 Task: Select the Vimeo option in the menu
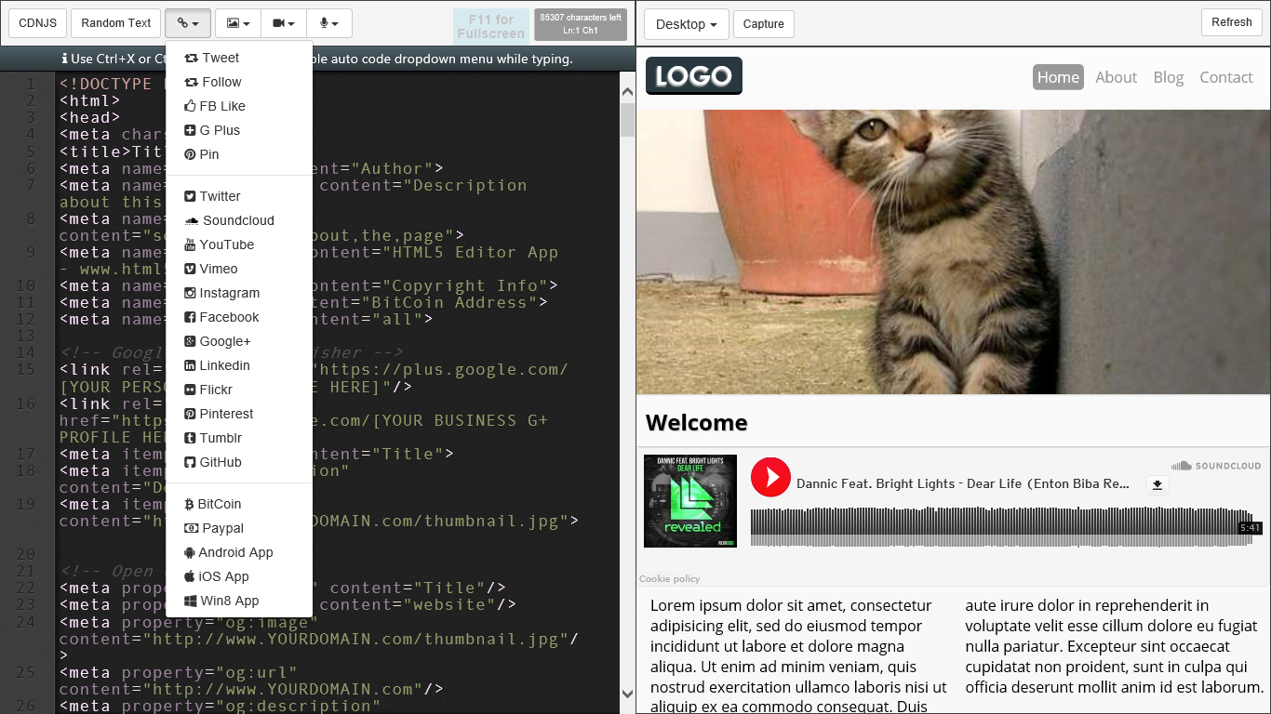coord(217,269)
